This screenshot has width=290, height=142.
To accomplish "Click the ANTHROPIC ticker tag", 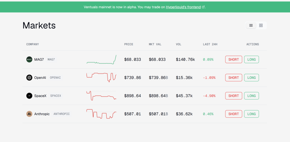I will click(61, 114).
